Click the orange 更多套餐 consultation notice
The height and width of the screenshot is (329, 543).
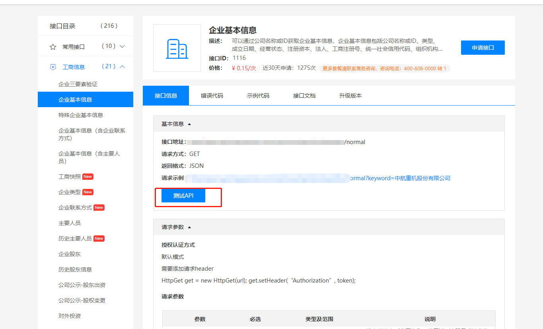[x=385, y=68]
